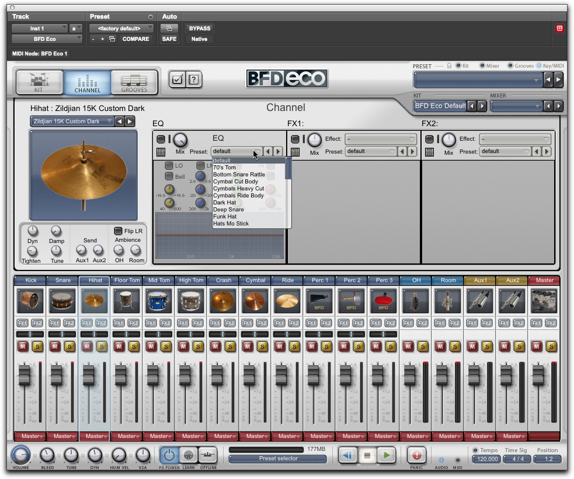The width and height of the screenshot is (574, 479).
Task: Open the Kit page
Action: pos(39,82)
